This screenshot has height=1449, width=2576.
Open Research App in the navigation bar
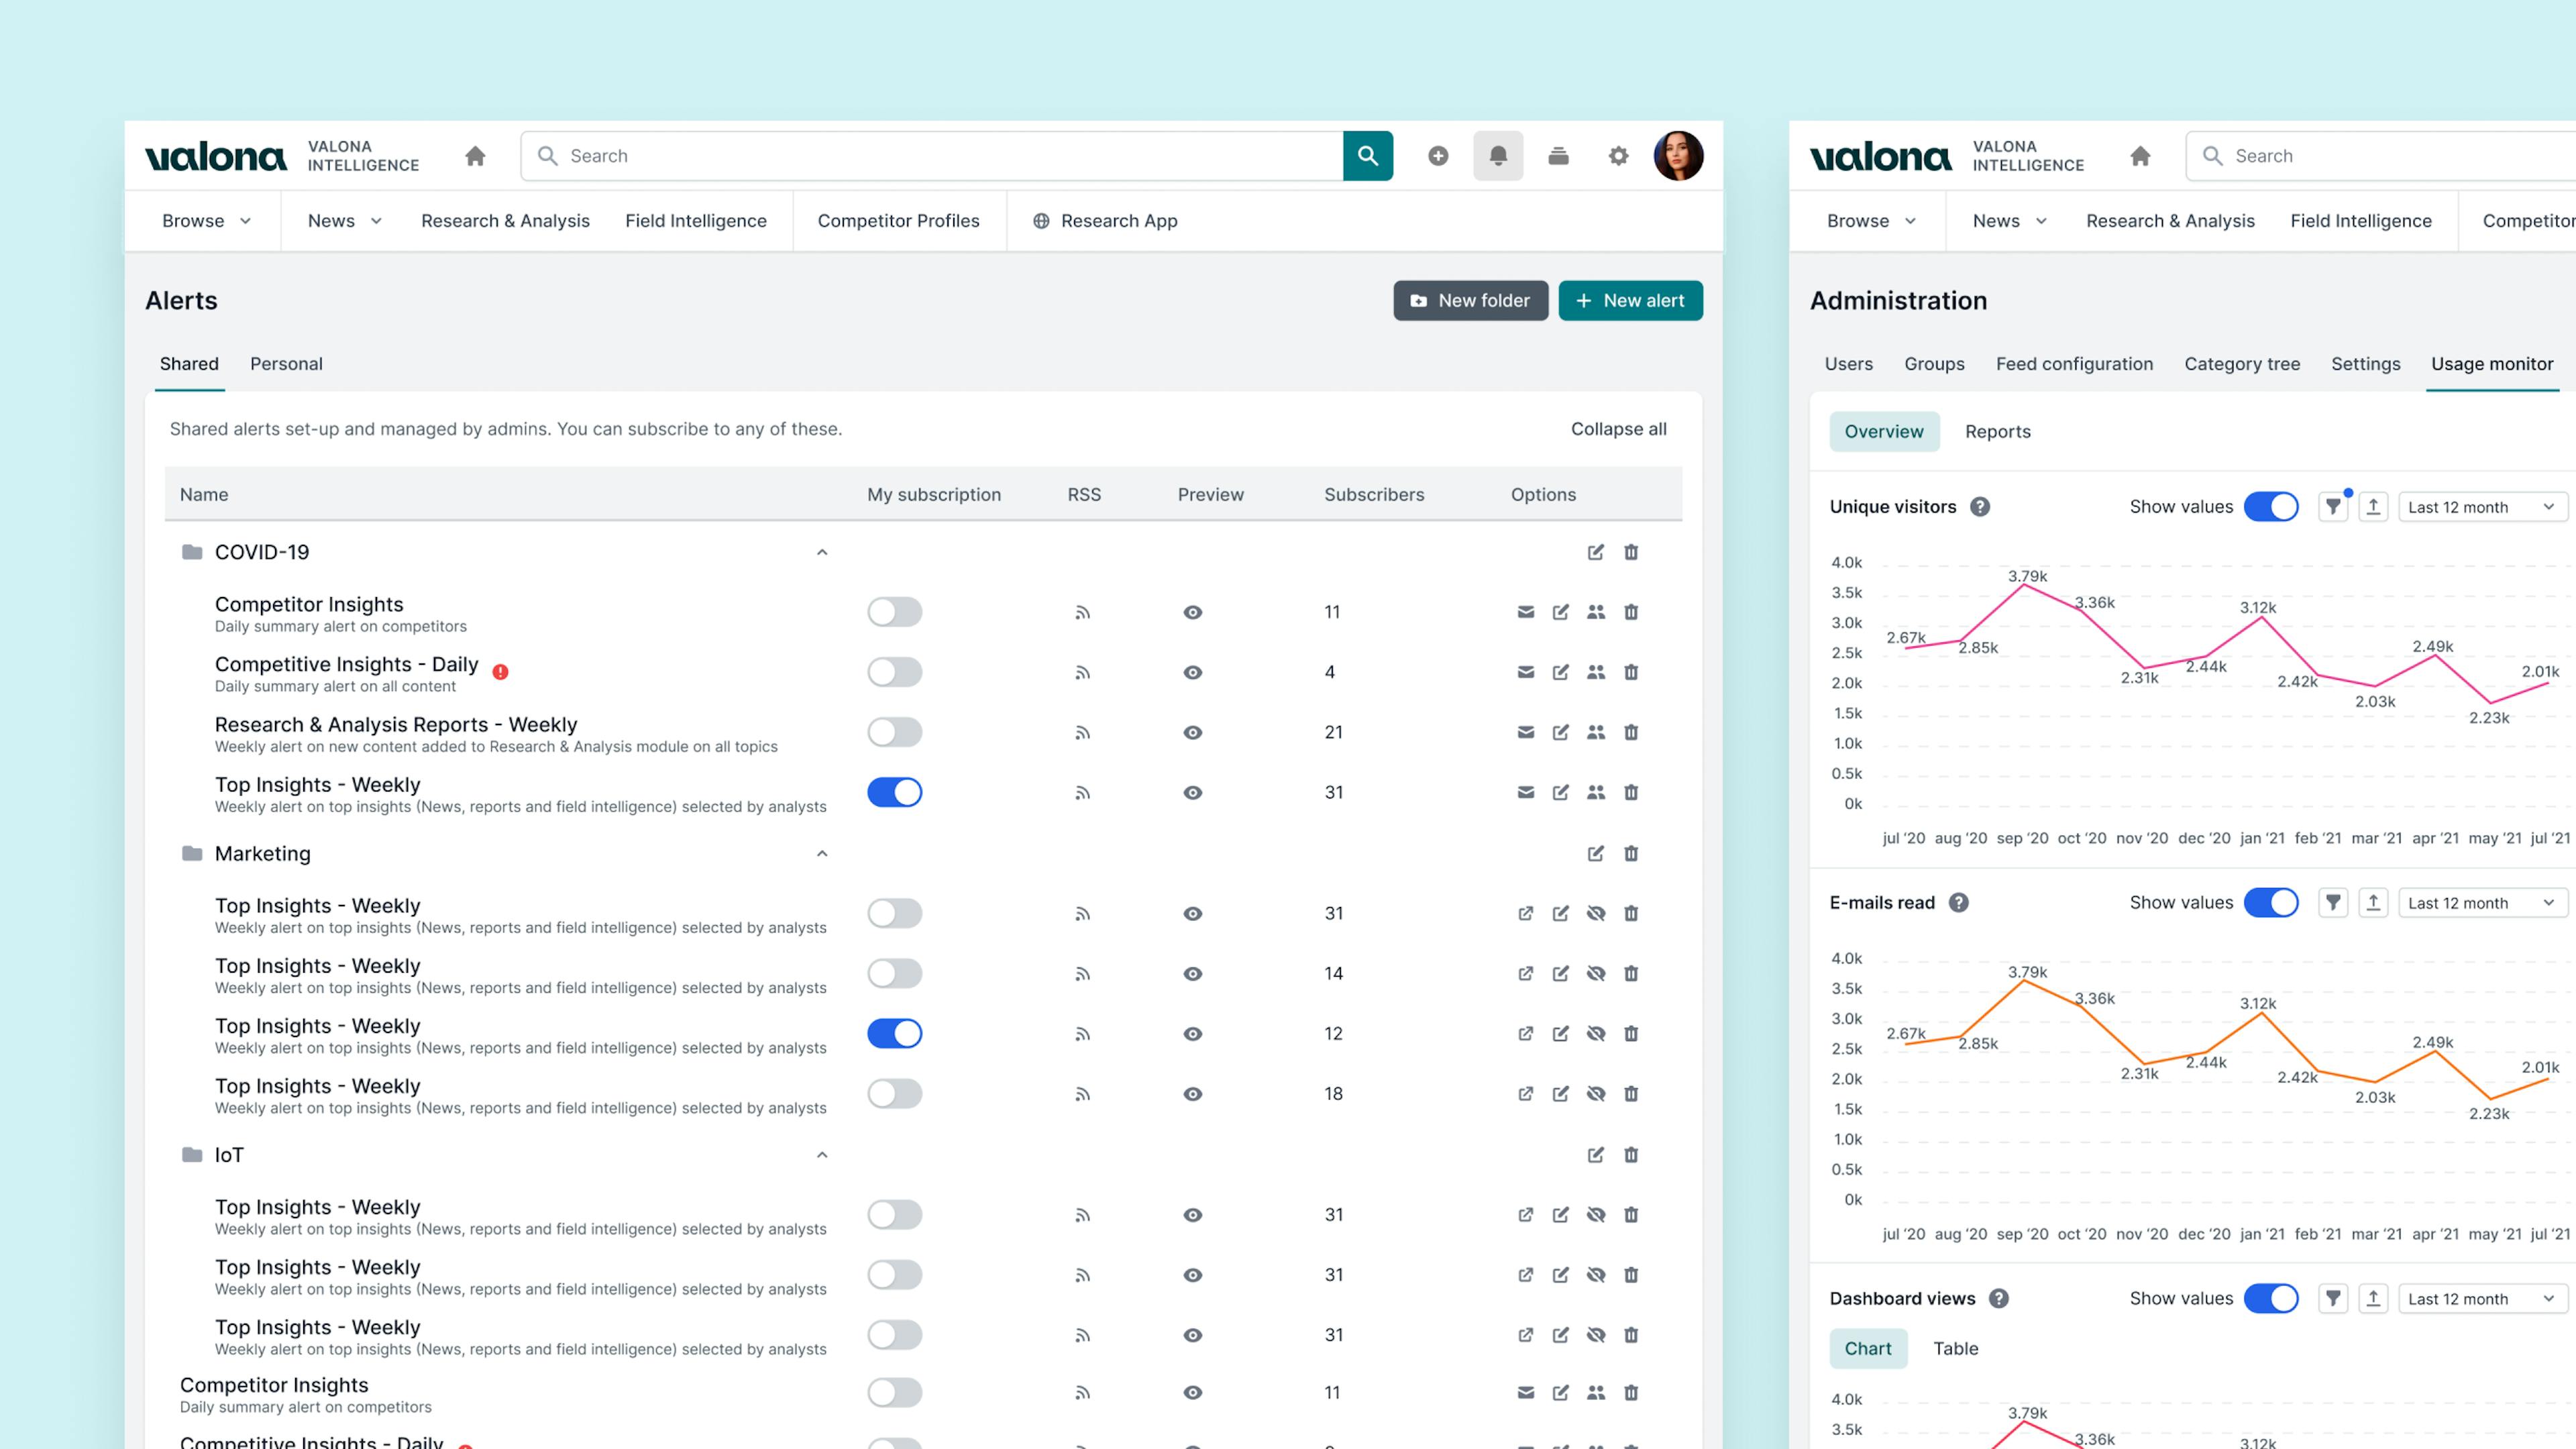(1105, 221)
